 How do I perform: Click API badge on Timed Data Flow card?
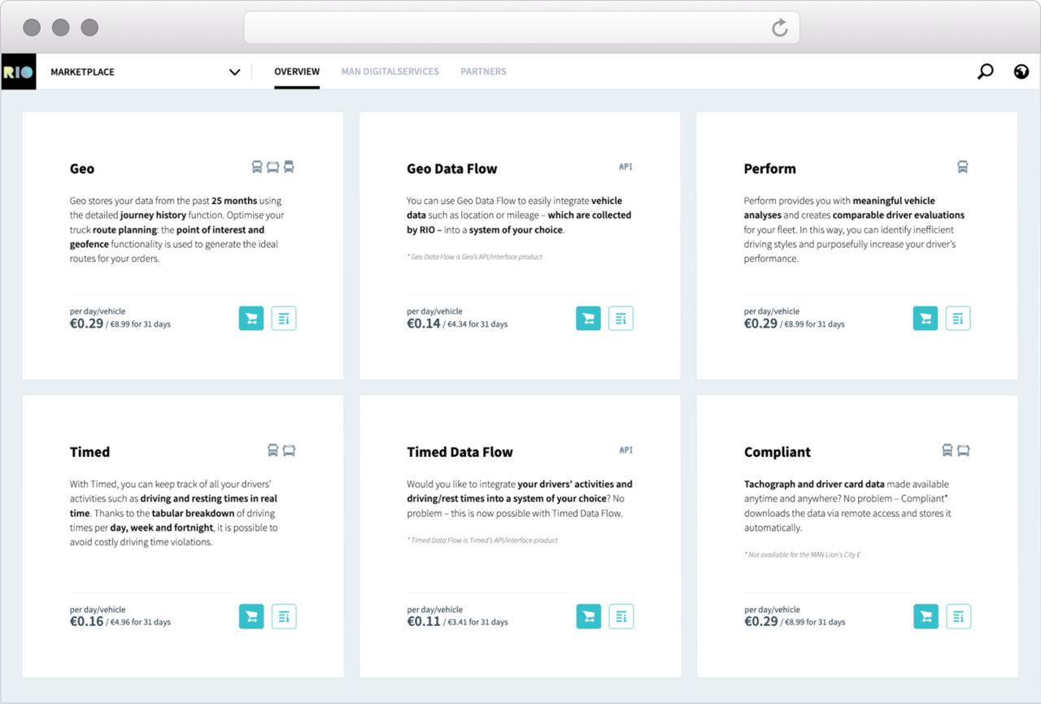coord(625,450)
